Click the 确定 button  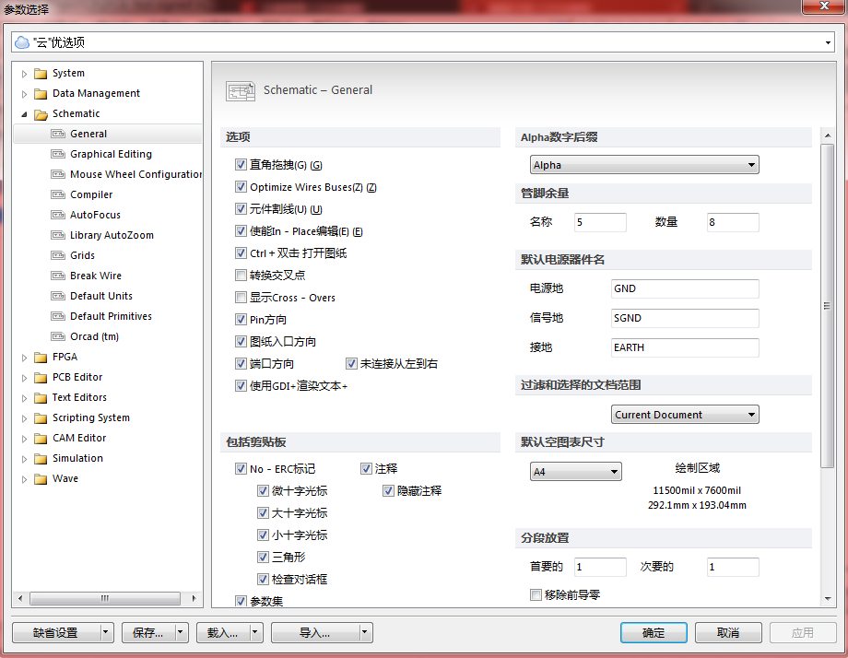coord(654,633)
